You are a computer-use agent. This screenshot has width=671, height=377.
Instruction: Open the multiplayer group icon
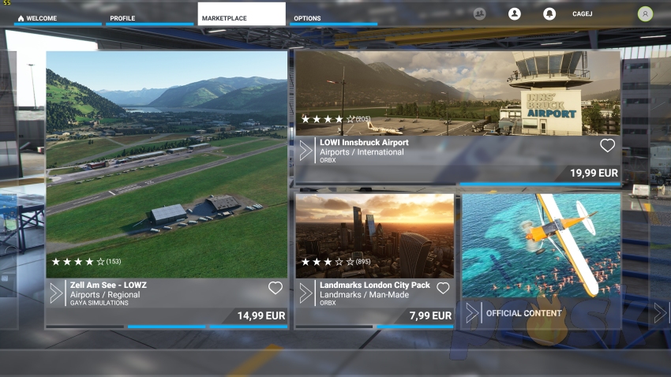pyautogui.click(x=480, y=13)
